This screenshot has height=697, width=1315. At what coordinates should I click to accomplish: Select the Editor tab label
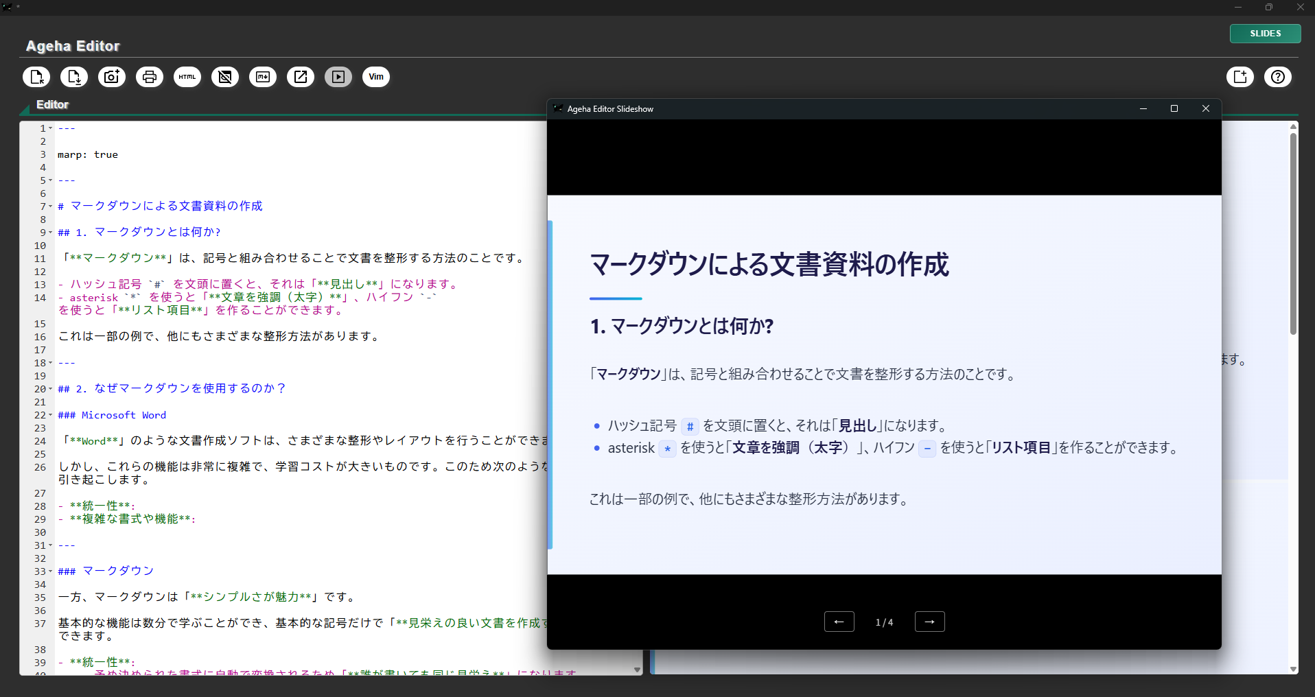[53, 104]
